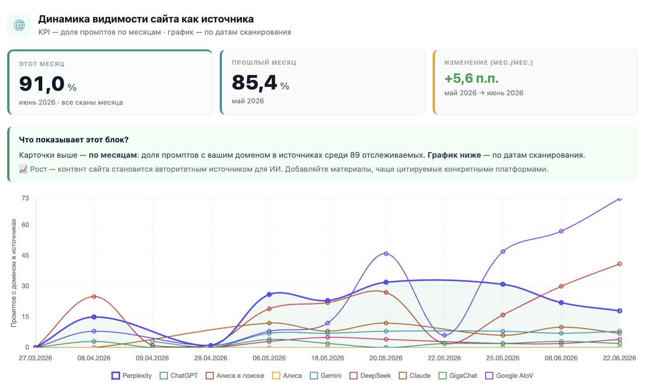
Task: Click the brown Claude point on 06.05.2026
Action: point(269,323)
